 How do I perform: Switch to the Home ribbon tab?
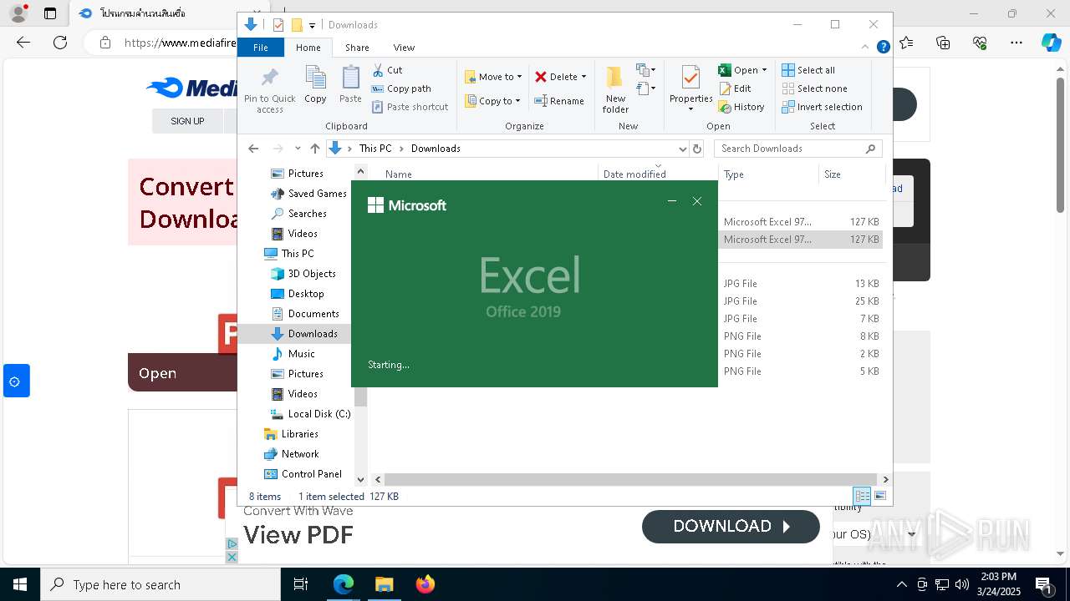308,48
